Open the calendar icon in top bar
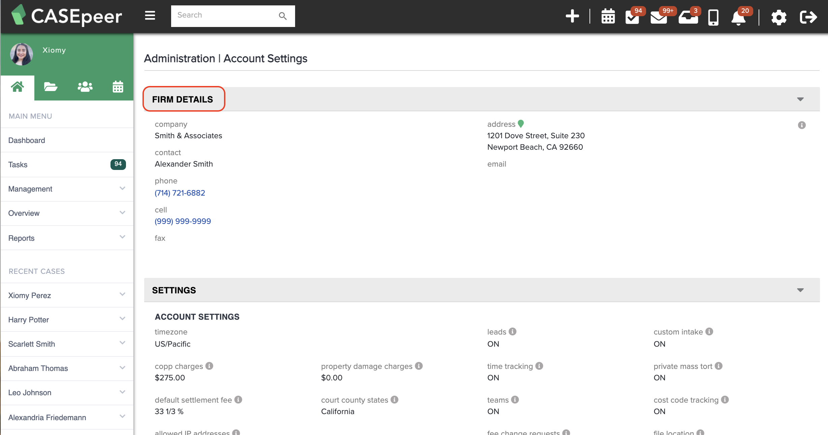The height and width of the screenshot is (435, 828). pos(608,17)
